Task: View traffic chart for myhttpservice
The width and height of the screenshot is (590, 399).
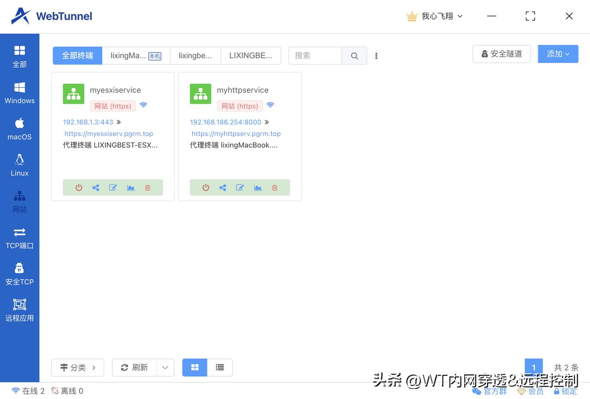Action: [258, 188]
